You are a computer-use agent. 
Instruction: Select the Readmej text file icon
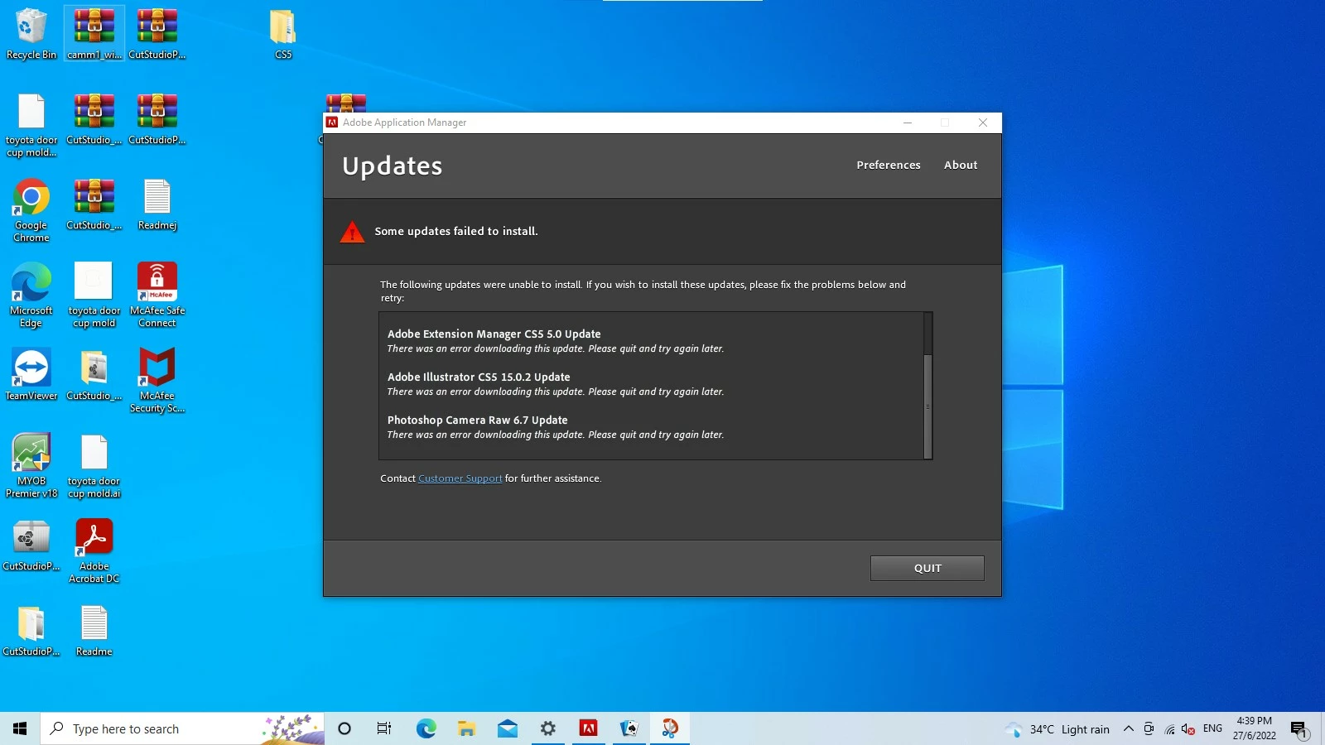[157, 204]
